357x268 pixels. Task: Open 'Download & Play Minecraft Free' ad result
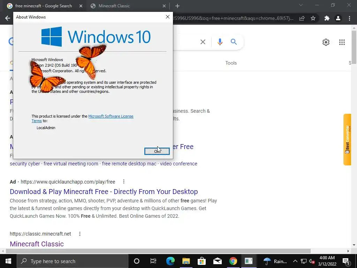tap(104, 192)
